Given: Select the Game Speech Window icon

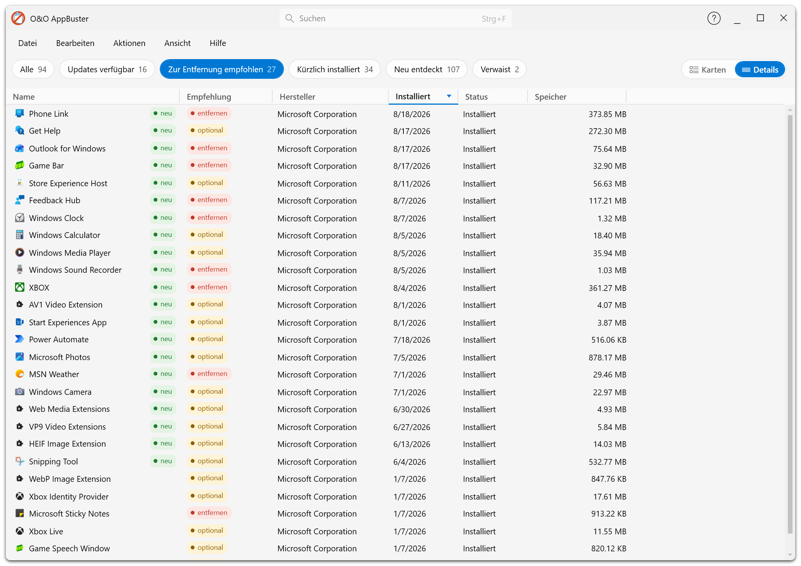Looking at the screenshot, I should pos(20,548).
